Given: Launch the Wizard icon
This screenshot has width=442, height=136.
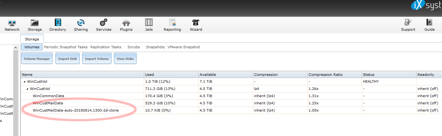Looking at the screenshot, I should (196, 23).
